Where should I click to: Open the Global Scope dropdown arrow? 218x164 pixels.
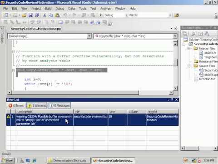(89, 36)
